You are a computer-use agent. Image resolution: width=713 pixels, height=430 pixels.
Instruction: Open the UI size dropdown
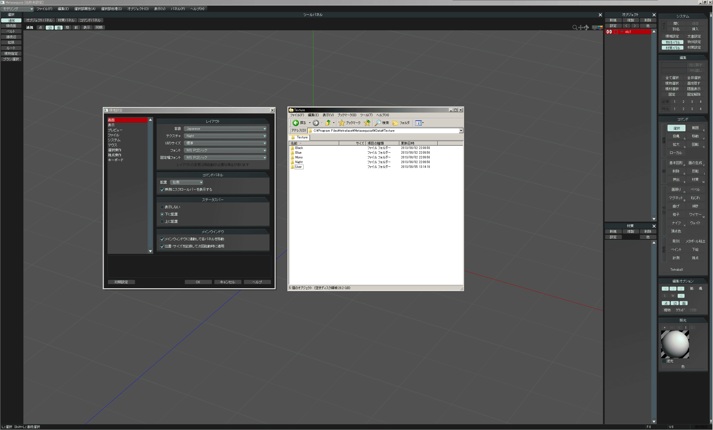[x=225, y=143]
